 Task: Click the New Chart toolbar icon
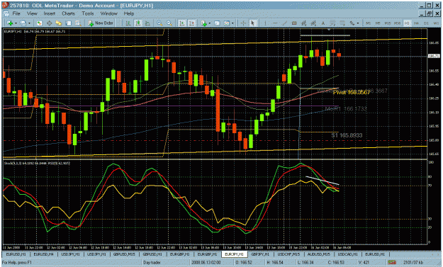(x=10, y=23)
